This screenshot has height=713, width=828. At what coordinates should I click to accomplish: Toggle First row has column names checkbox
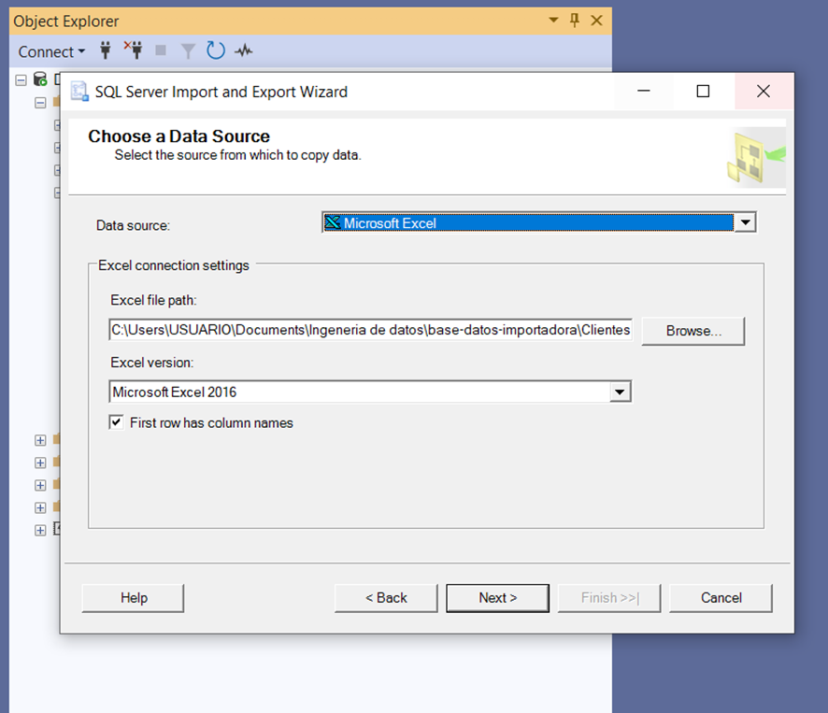tap(116, 422)
